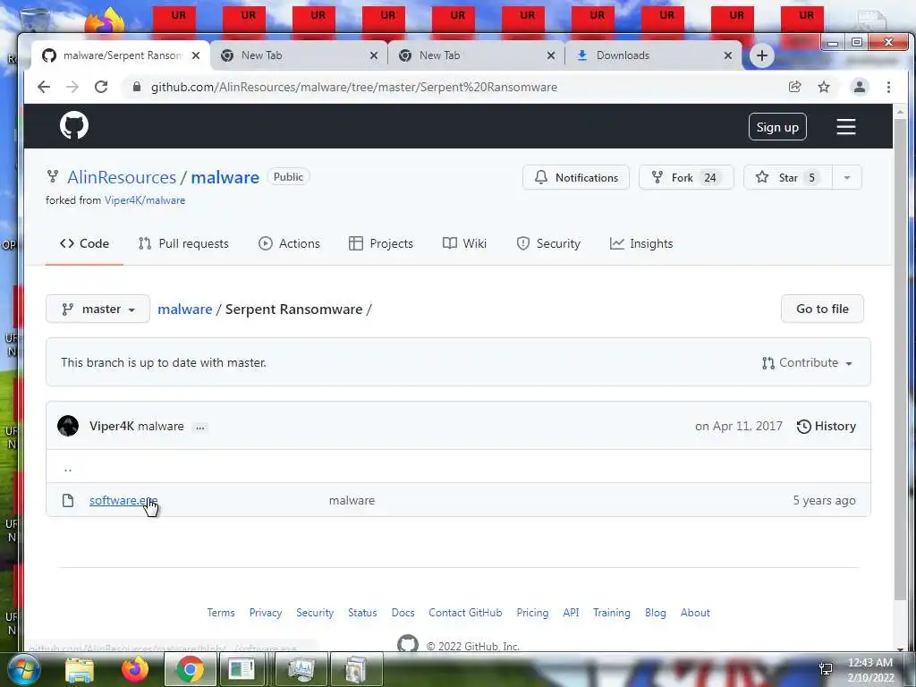Screen dimensions: 916x687
Task: Expand commit message ellipsis button
Action: click(x=199, y=427)
